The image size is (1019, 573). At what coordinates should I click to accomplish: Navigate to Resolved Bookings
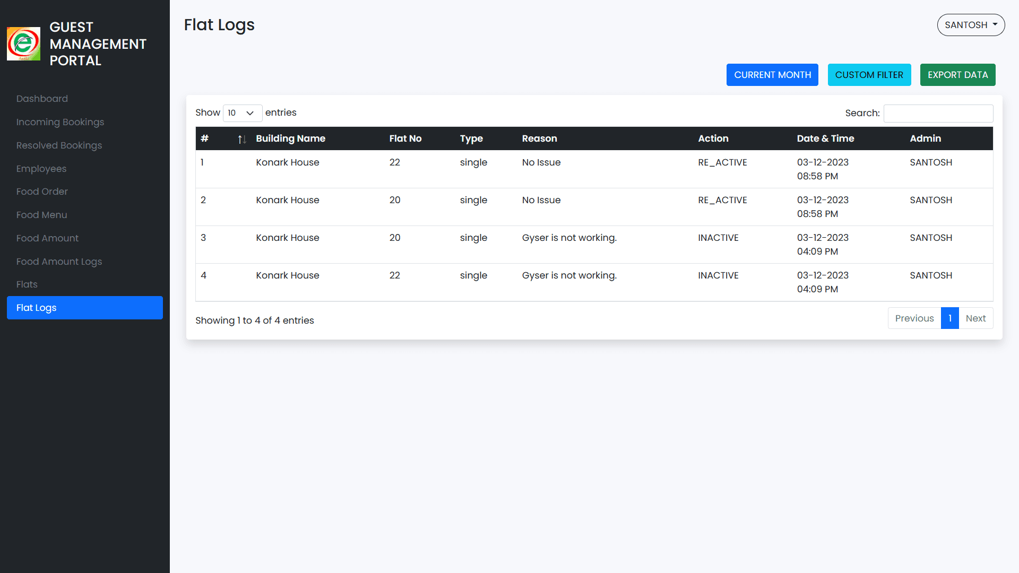tap(59, 145)
